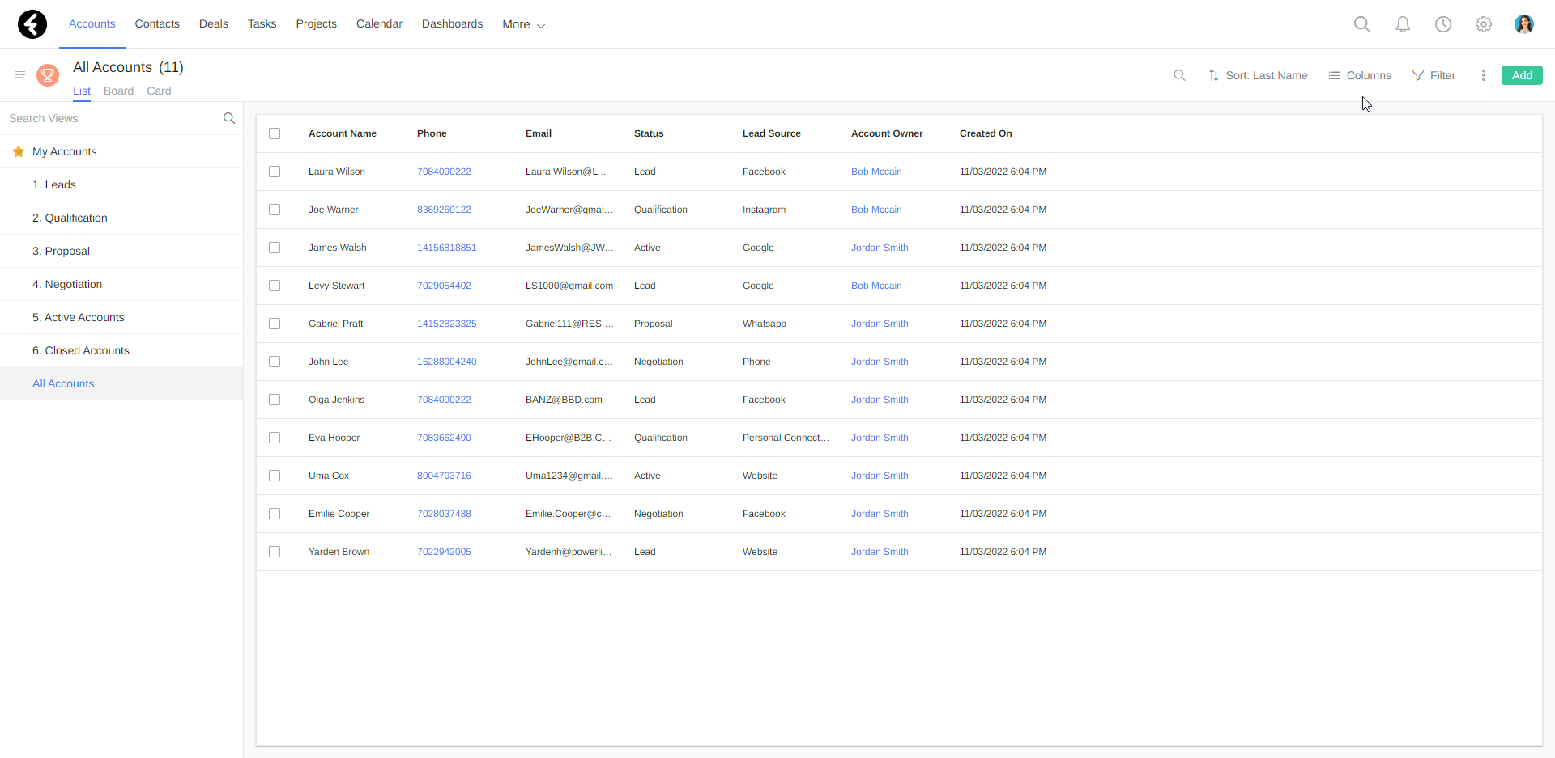Check the Uma Cox row checkbox

pos(275,476)
